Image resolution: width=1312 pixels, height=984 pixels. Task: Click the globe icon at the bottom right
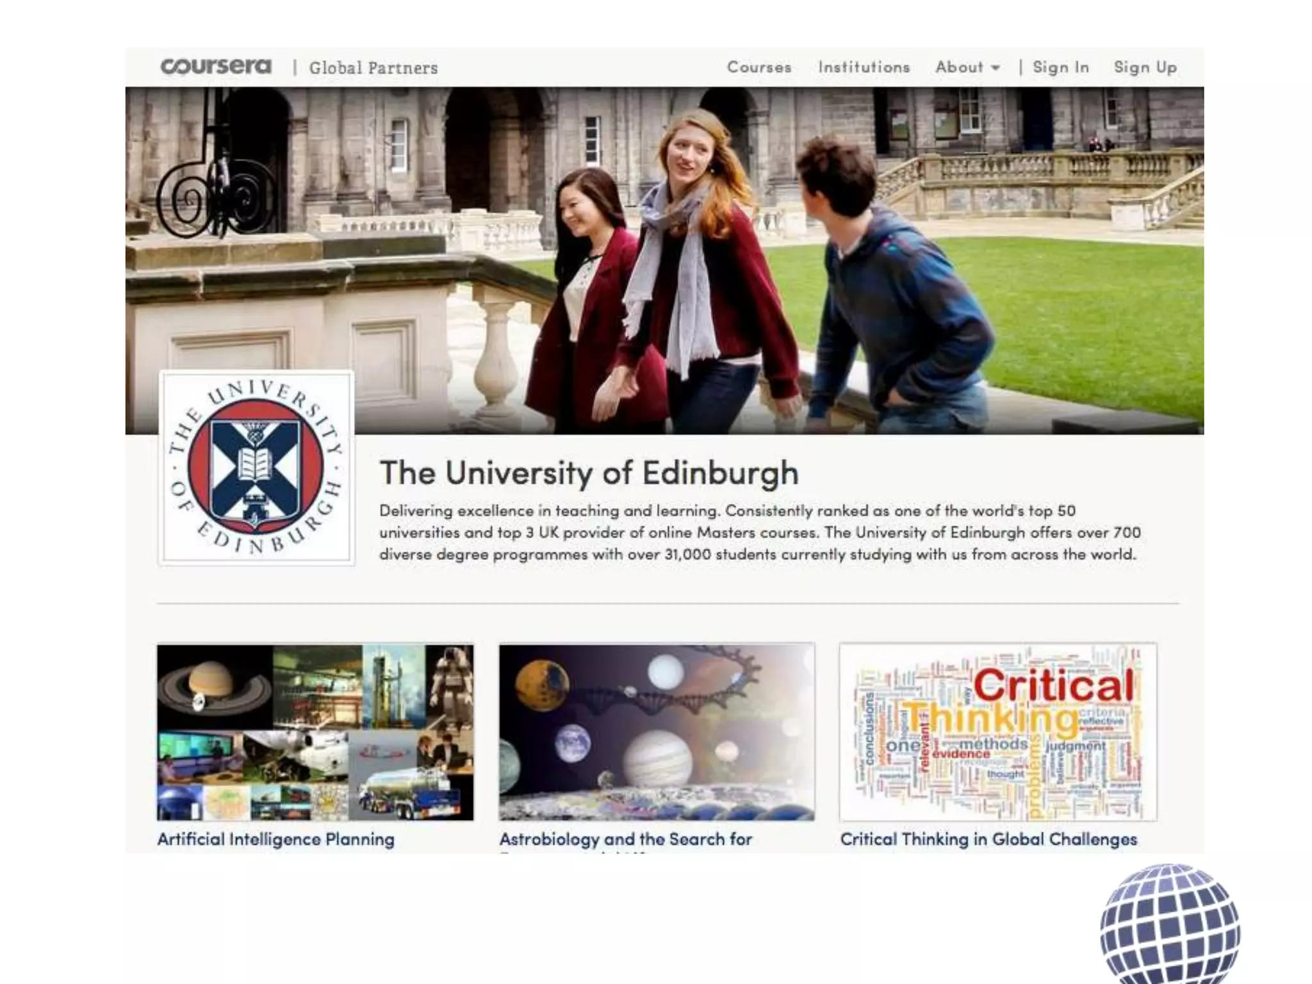tap(1170, 926)
